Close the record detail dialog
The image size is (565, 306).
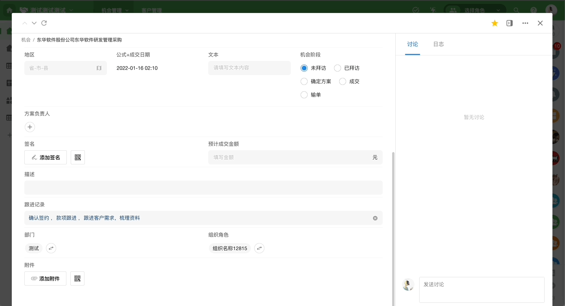click(x=540, y=23)
